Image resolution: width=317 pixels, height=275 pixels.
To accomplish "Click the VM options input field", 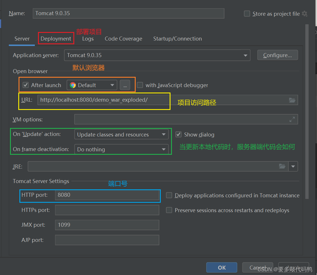I will [x=186, y=119].
